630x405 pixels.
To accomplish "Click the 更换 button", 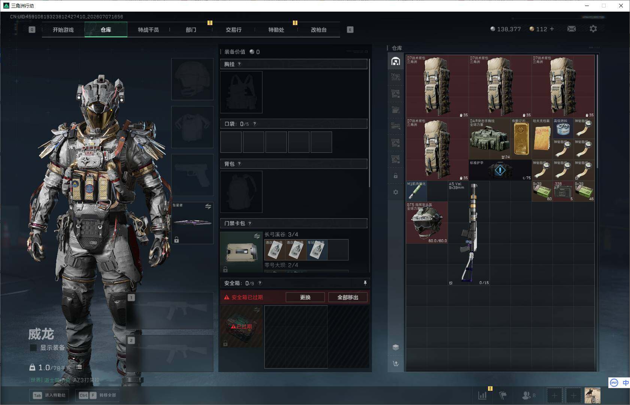I will click(305, 297).
